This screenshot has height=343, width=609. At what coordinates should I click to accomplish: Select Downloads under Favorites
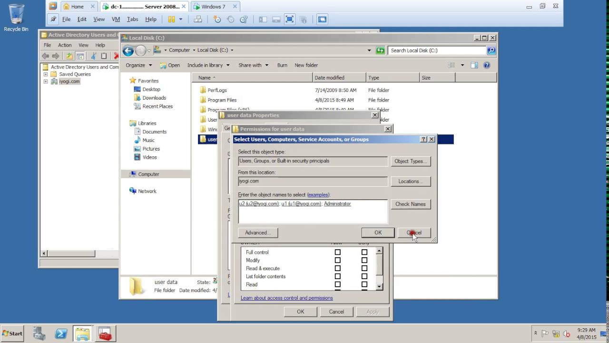point(154,98)
